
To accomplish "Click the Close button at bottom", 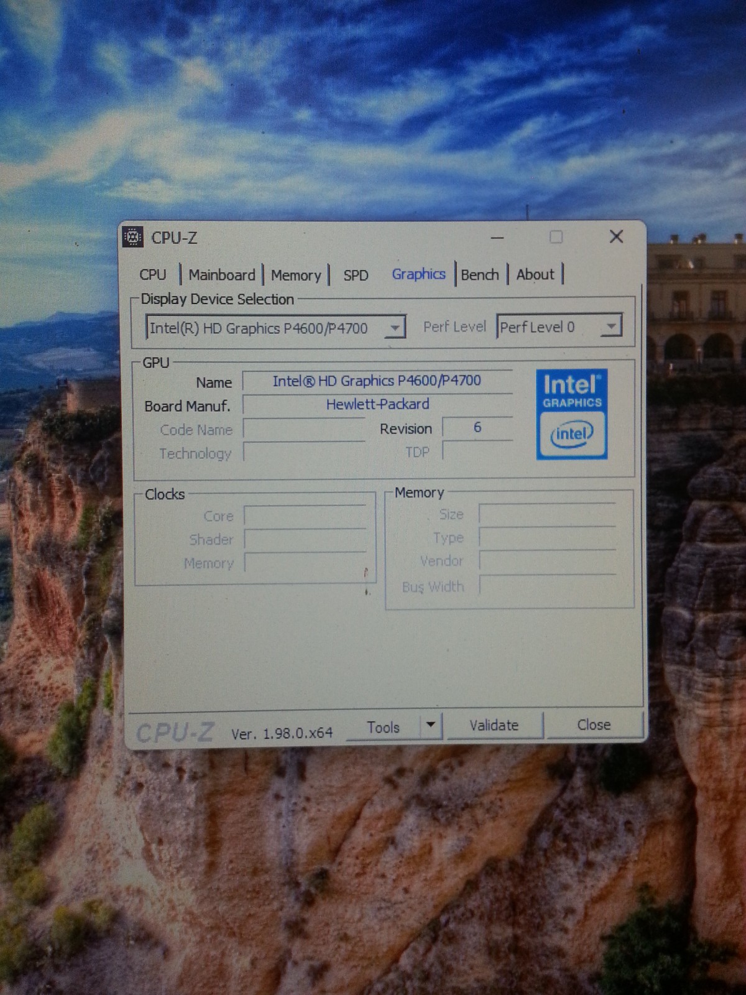I will [x=594, y=724].
